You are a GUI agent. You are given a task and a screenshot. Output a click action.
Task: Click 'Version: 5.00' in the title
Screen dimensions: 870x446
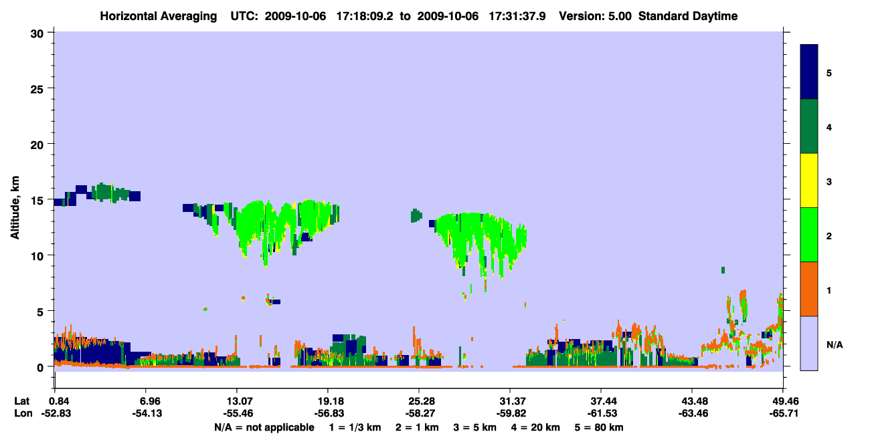click(x=596, y=16)
